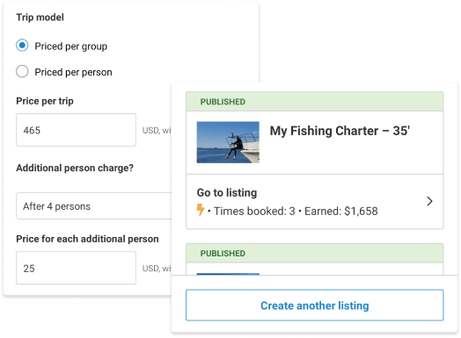Click the orange lightning bolt instant-book icon

[x=201, y=210]
